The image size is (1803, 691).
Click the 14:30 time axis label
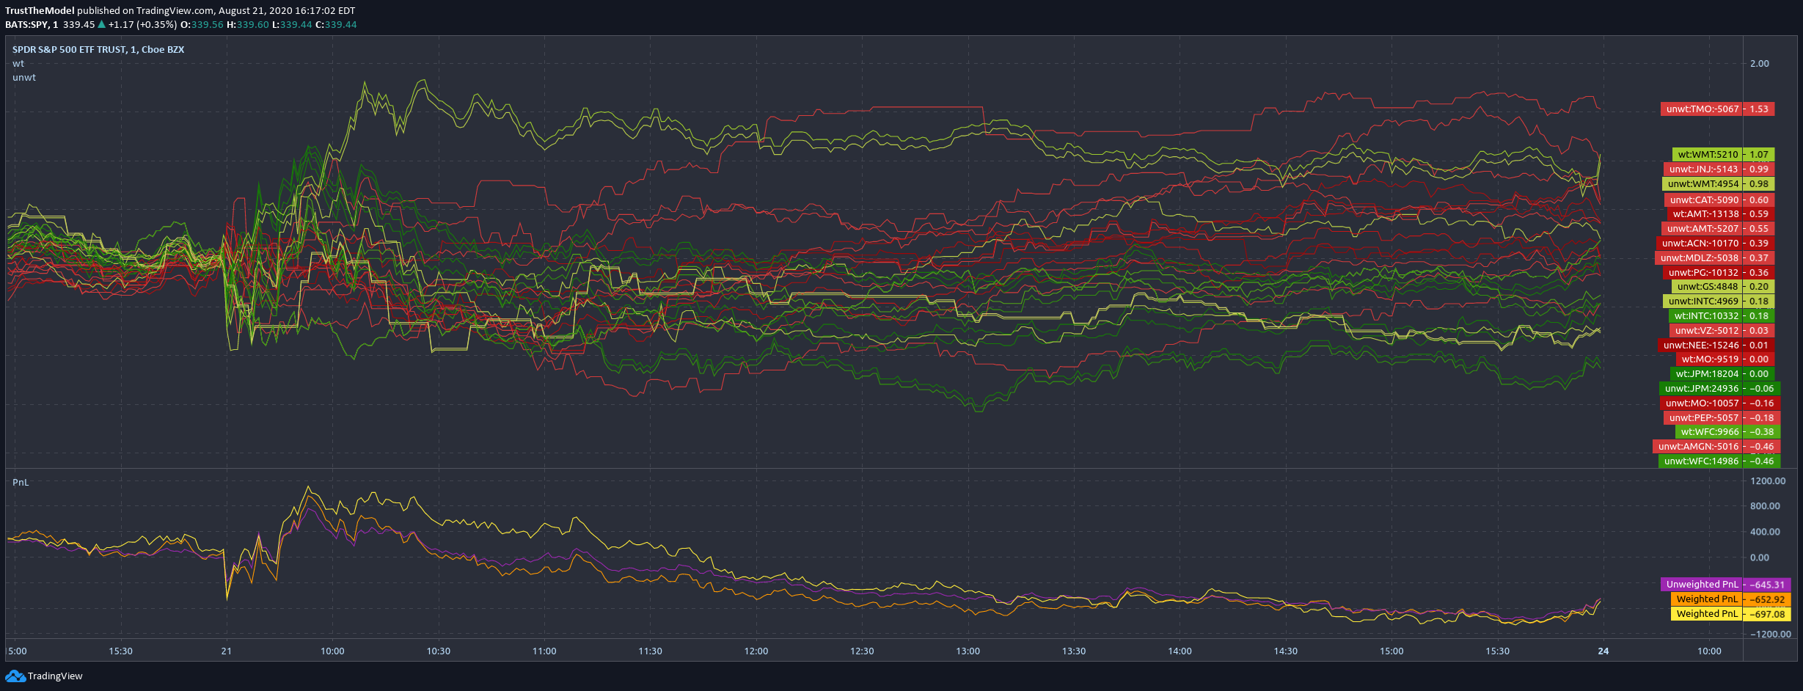tap(1286, 651)
